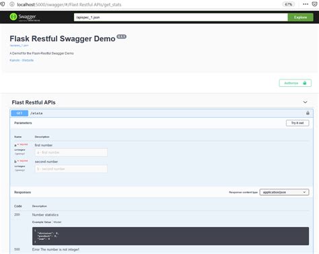This screenshot has height=254, width=319.
Task: Click the 'second number' parameter description
Action: (x=46, y=162)
